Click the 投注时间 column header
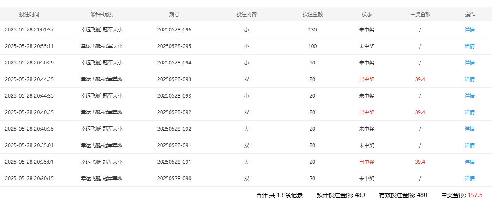Viewport: 492px width, 205px height. point(29,14)
